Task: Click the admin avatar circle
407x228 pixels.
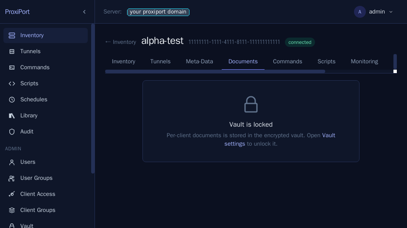Action: (x=360, y=12)
